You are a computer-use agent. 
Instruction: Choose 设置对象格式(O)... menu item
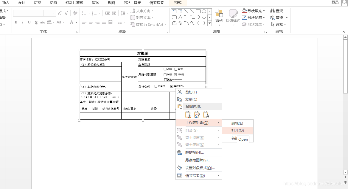click(x=199, y=168)
